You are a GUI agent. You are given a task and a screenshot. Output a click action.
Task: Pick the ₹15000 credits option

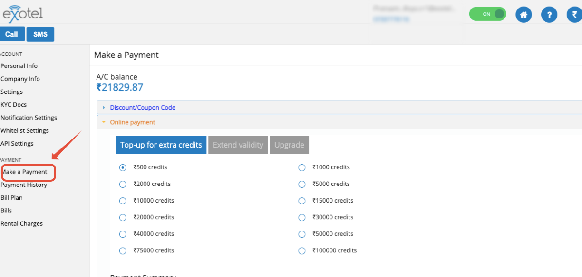pos(301,201)
